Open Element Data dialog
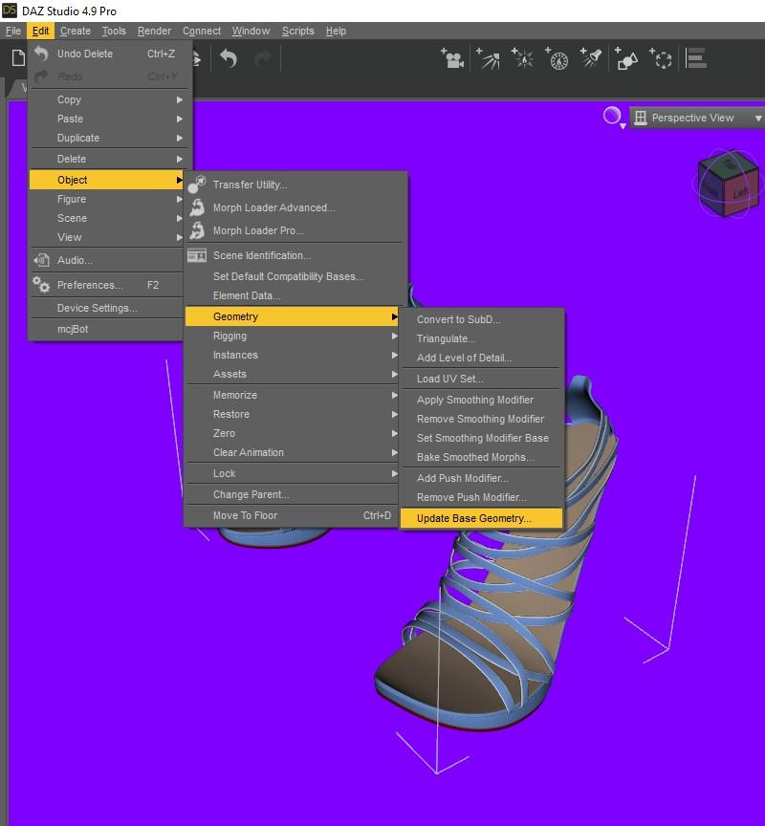765x826 pixels. tap(294, 295)
